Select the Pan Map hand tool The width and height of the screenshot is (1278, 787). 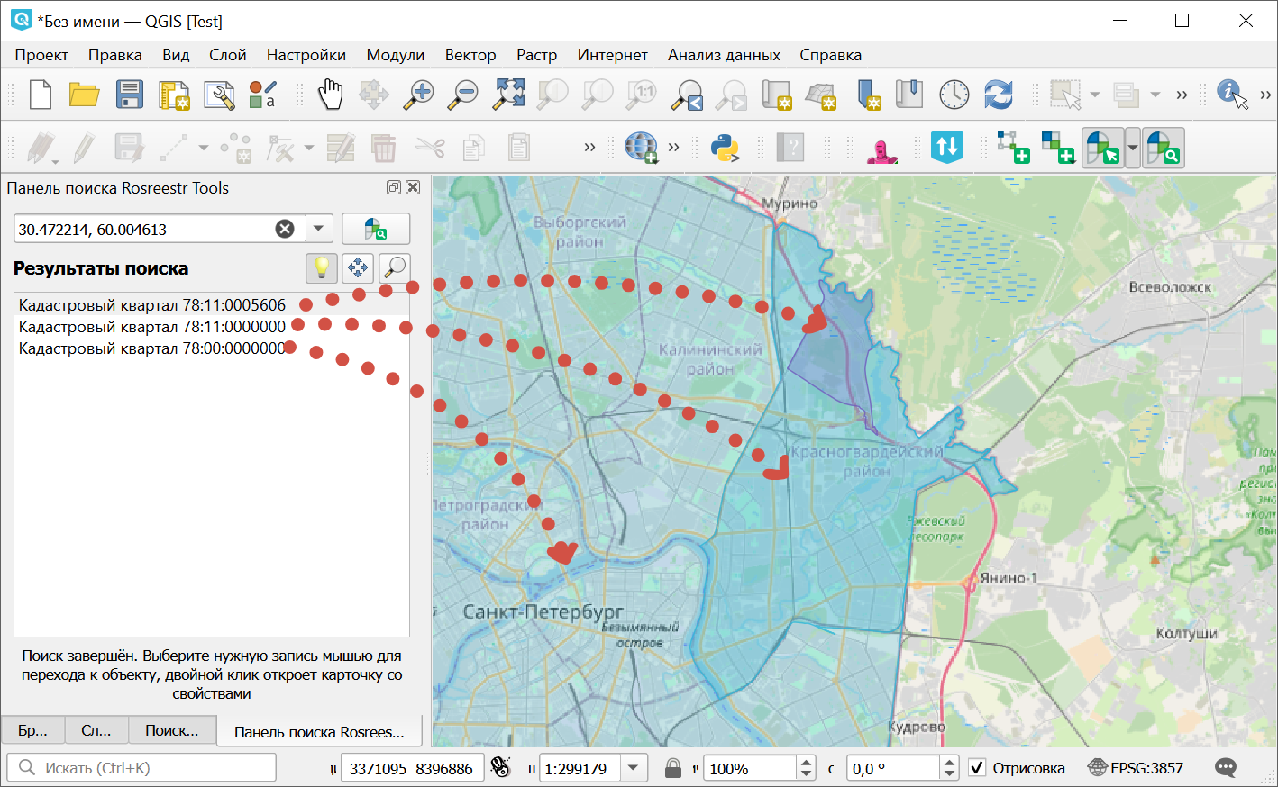click(331, 95)
